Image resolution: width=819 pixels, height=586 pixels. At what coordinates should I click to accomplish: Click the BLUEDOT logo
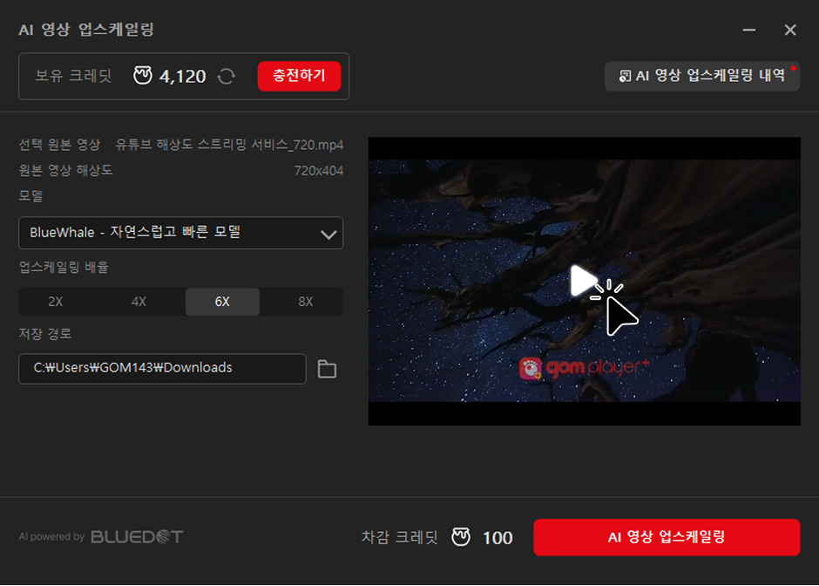click(137, 536)
